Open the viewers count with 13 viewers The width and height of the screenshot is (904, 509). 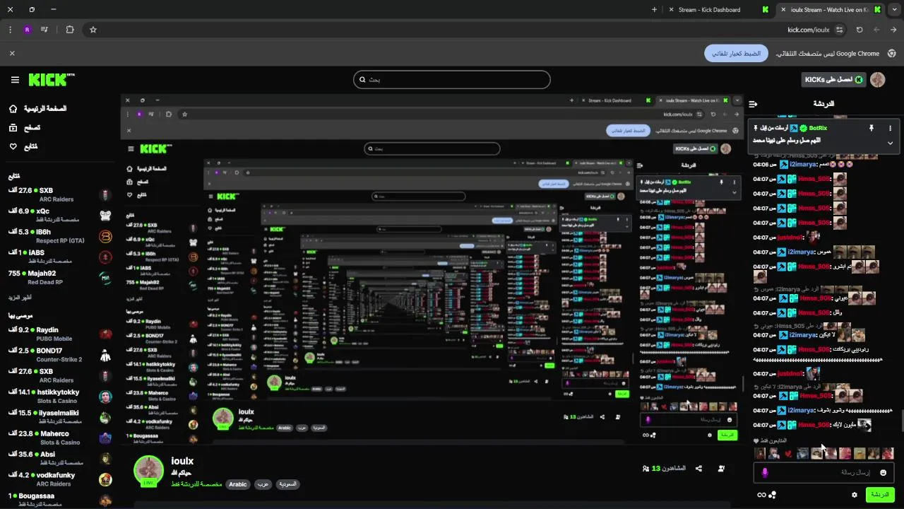[664, 469]
